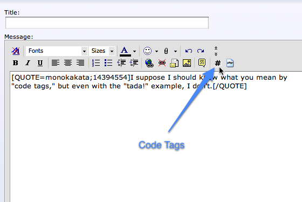Click the Insert Email Link icon
Image resolution: width=302 pixels, height=202 pixels.
tap(174, 63)
